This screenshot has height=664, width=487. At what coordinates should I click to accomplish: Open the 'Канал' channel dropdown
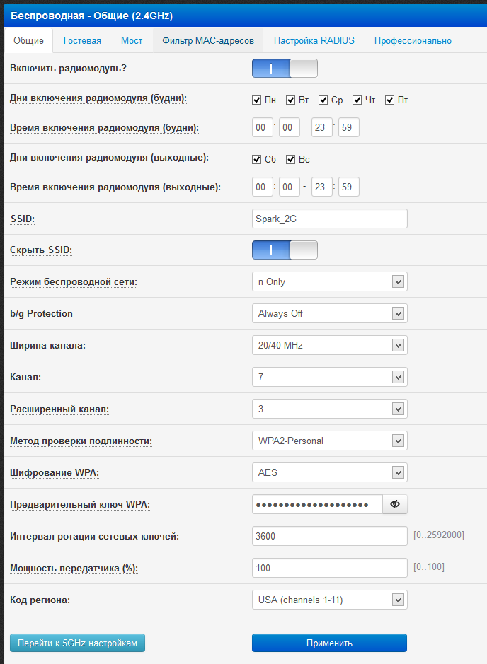pyautogui.click(x=329, y=377)
